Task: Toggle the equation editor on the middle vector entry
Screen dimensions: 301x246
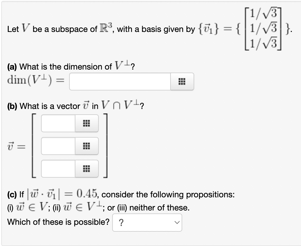Action: click(x=86, y=146)
